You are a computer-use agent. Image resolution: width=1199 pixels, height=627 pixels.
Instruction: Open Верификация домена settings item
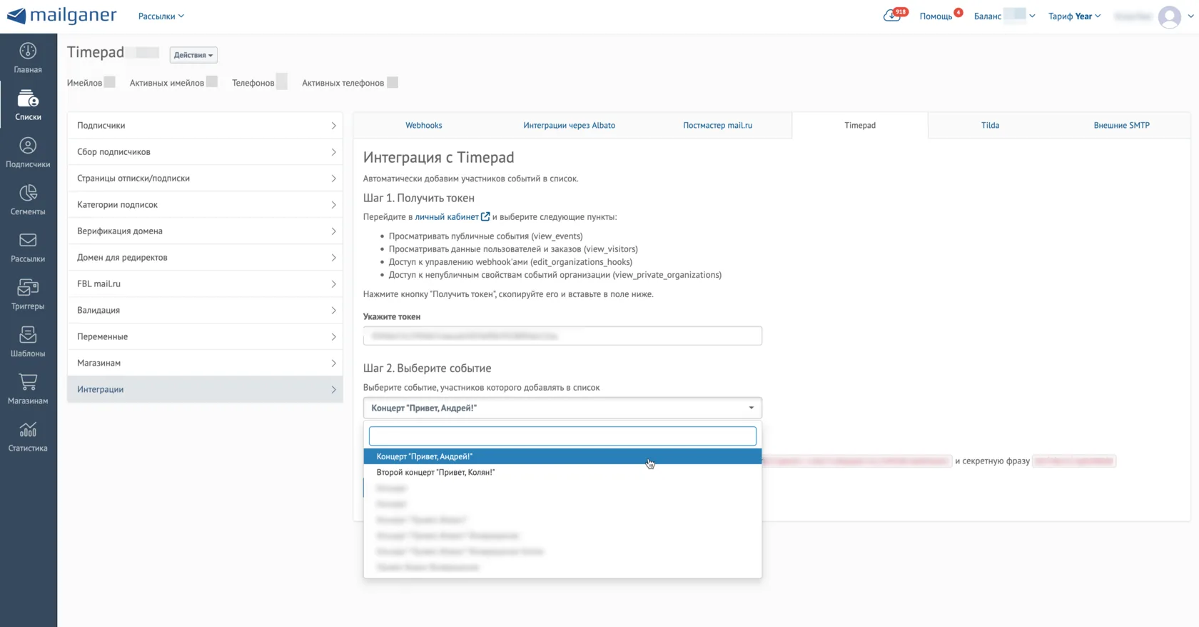[x=205, y=231]
